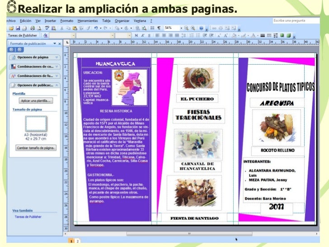Toggle the paragraph marks (¶) icon
The height and width of the screenshot is (247, 329).
coord(159,28)
